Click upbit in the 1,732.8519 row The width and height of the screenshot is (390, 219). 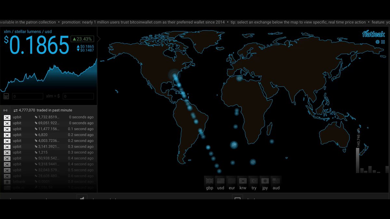pos(17,117)
